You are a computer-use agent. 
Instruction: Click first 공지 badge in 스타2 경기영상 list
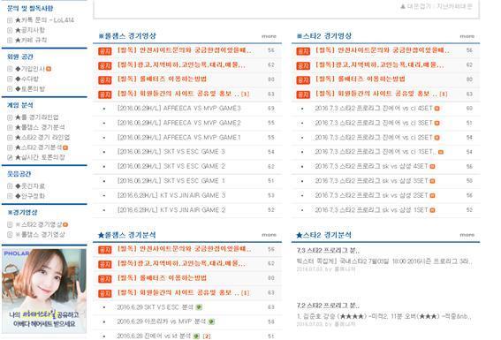click(303, 51)
